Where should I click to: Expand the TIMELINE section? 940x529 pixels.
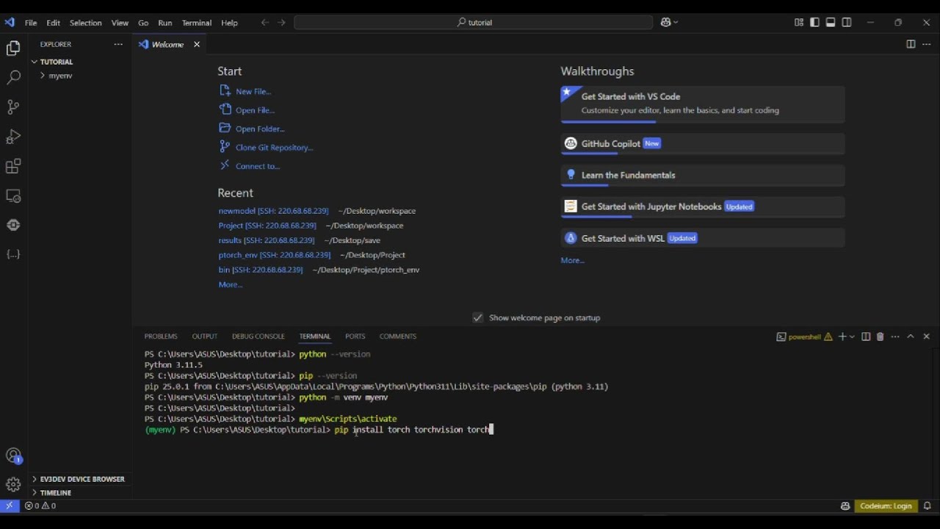56,493
